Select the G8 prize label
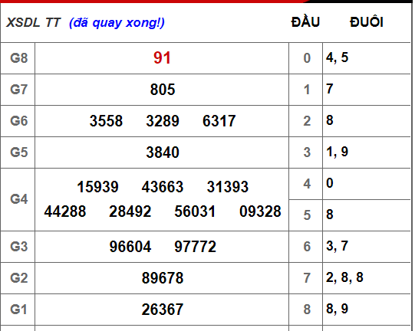The image size is (415, 331). pos(18,58)
